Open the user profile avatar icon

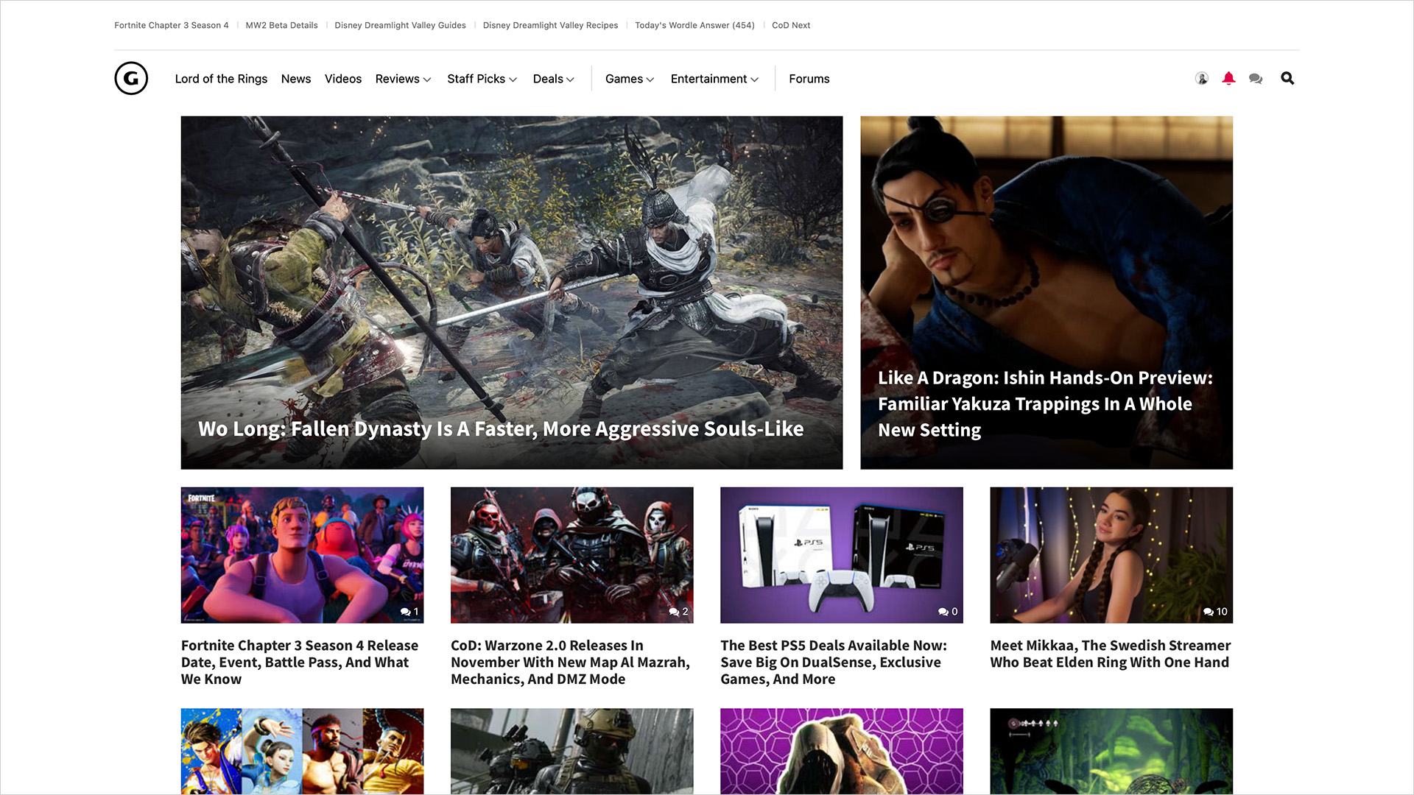tap(1201, 79)
